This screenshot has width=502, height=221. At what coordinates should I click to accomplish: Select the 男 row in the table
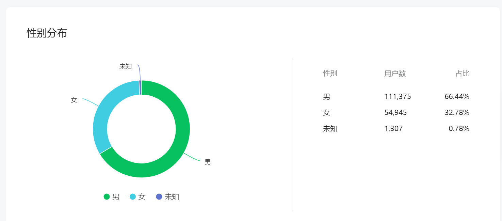[396, 97]
